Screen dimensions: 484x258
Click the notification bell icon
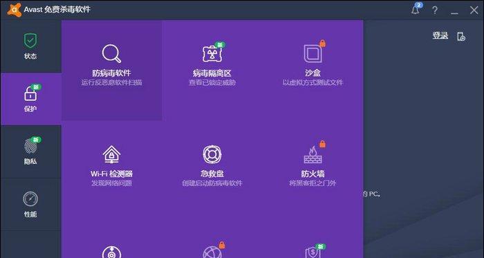[x=416, y=10]
